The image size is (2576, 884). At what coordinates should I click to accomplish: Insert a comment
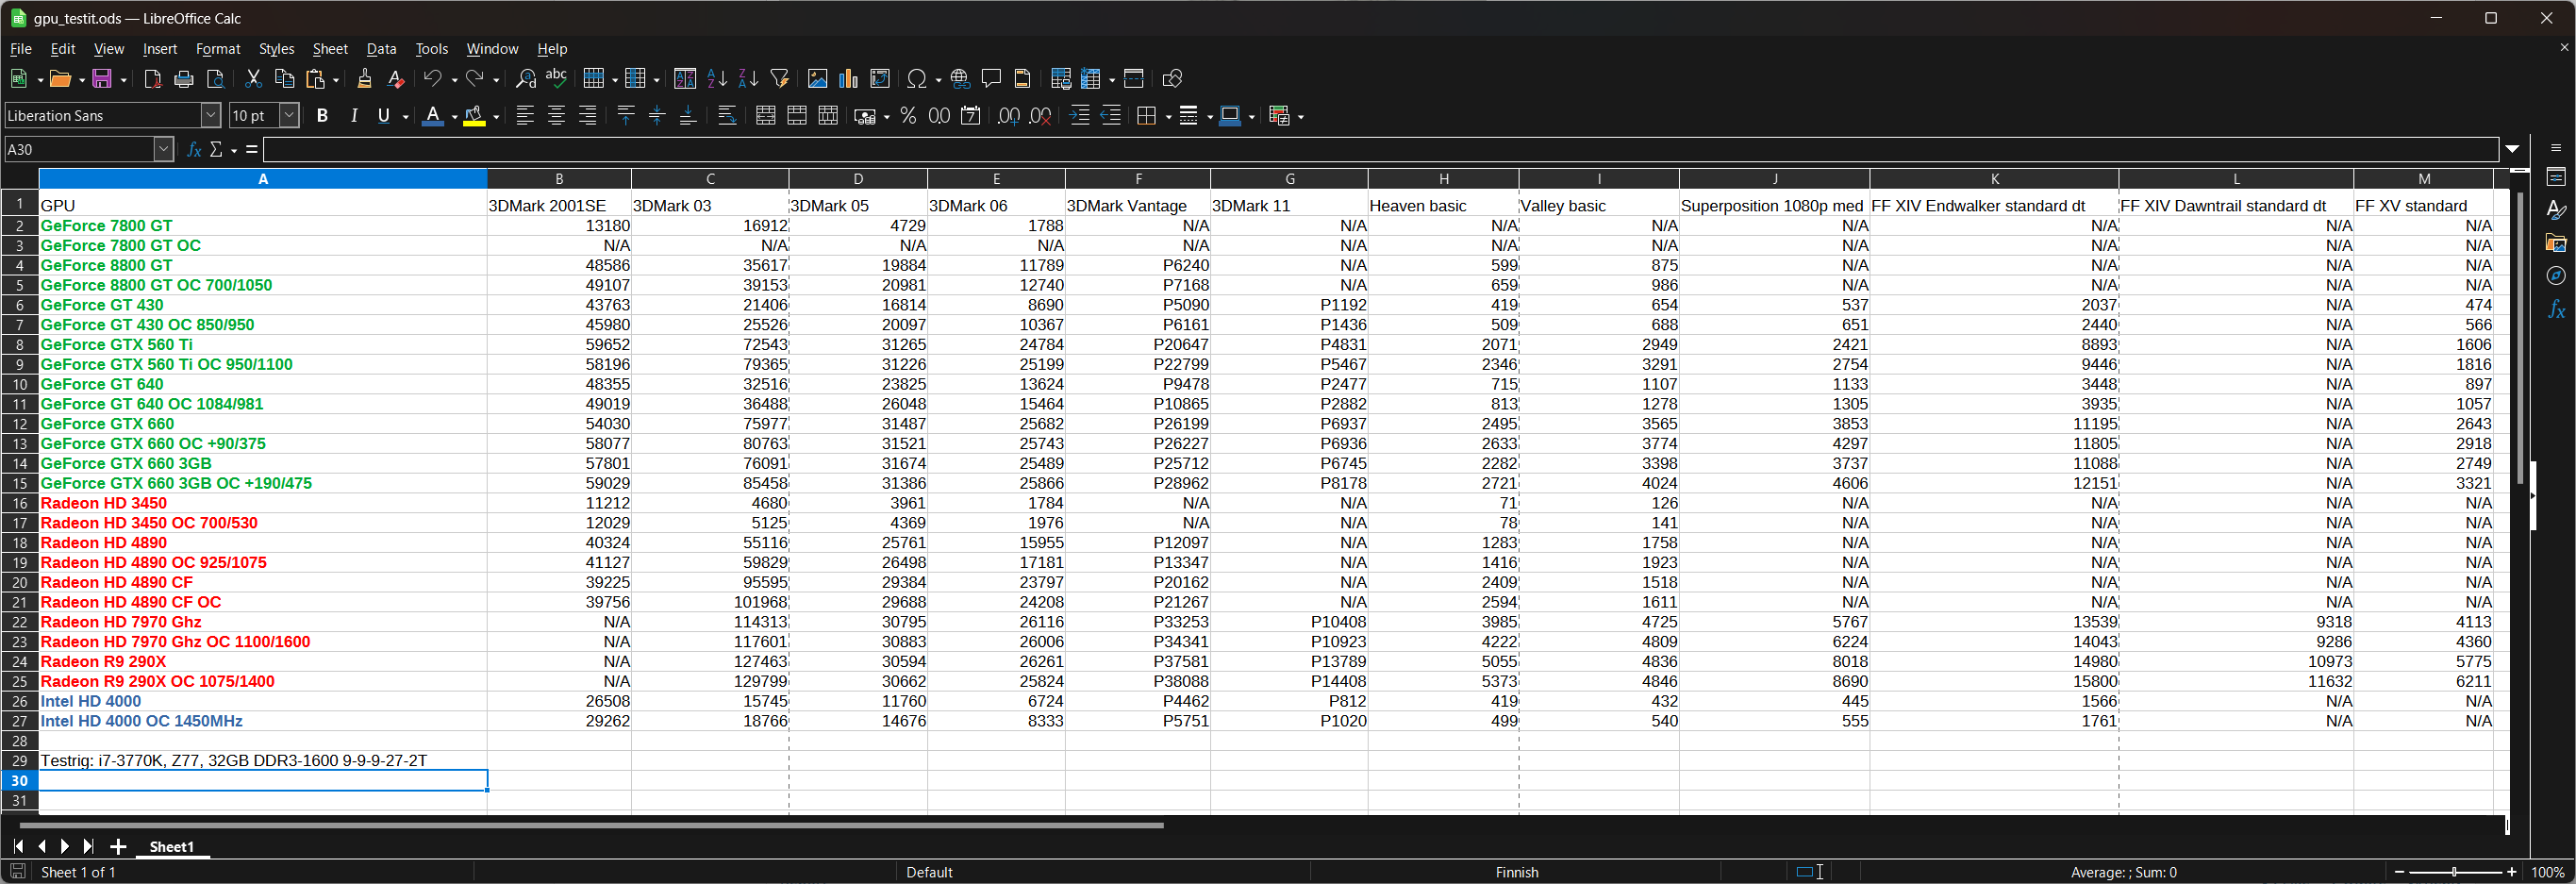coord(991,79)
